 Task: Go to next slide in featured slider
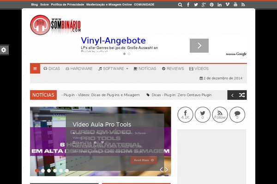[x=166, y=170]
